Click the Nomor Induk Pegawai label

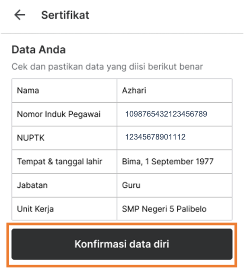click(59, 114)
